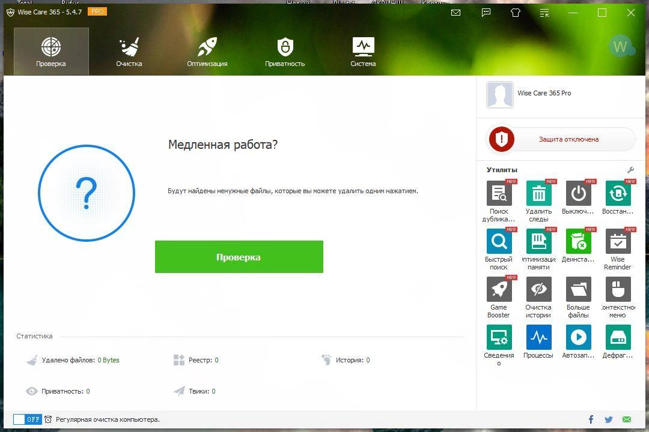Click the Wise Care 365 Pro account name
This screenshot has width=649, height=432.
coord(544,93)
